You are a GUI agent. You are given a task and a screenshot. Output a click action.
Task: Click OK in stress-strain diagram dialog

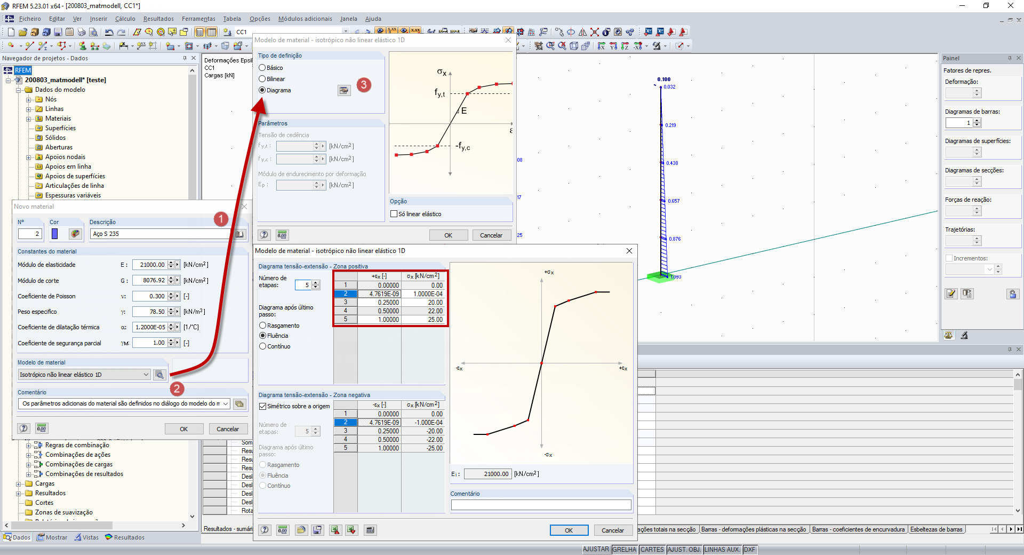click(x=569, y=530)
